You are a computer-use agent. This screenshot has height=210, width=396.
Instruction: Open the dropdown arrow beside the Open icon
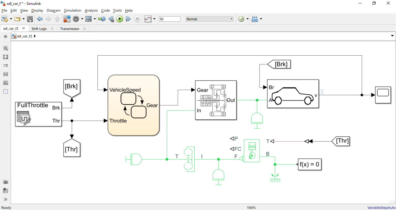pos(23,19)
